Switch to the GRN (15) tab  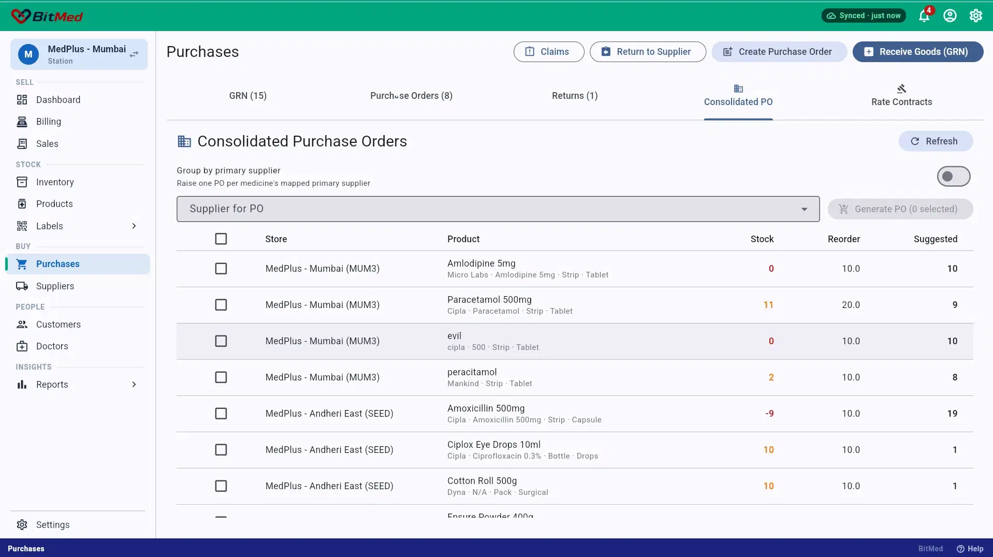tap(248, 96)
